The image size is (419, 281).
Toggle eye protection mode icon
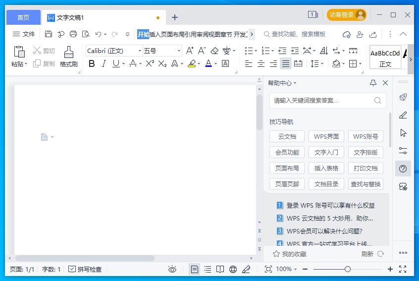[172, 269]
